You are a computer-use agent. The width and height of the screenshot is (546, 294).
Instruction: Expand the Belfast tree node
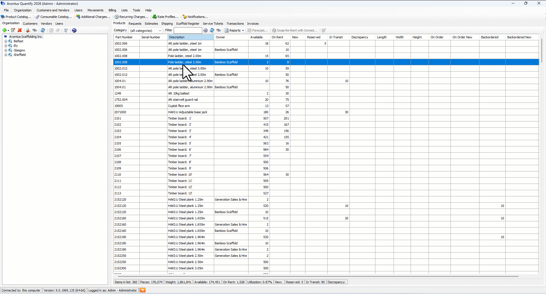6,41
